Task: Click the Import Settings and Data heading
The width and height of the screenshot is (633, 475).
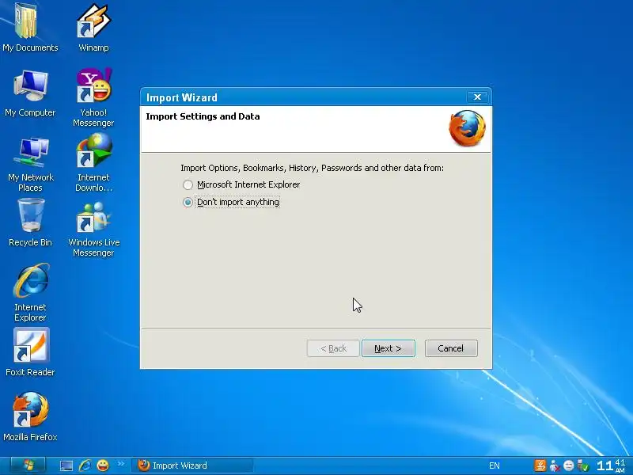Action: 203,116
